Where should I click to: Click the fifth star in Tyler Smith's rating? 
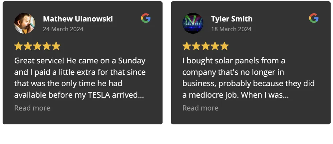[225, 46]
